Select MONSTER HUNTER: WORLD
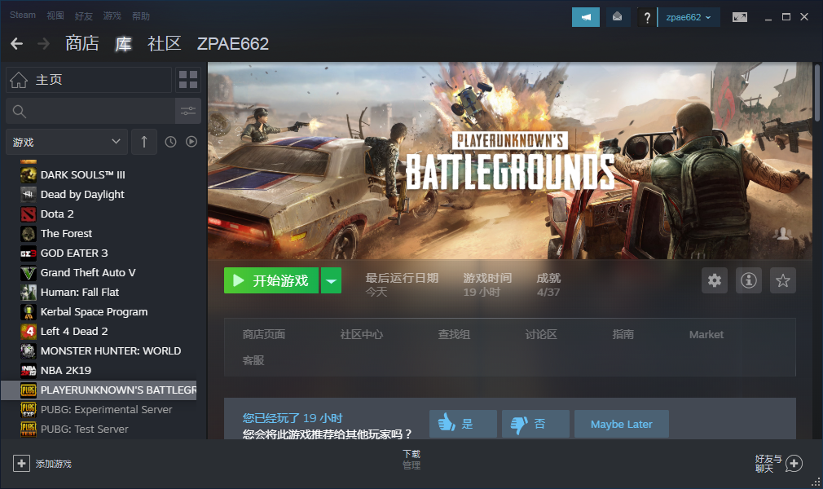823x489 pixels. (99, 351)
